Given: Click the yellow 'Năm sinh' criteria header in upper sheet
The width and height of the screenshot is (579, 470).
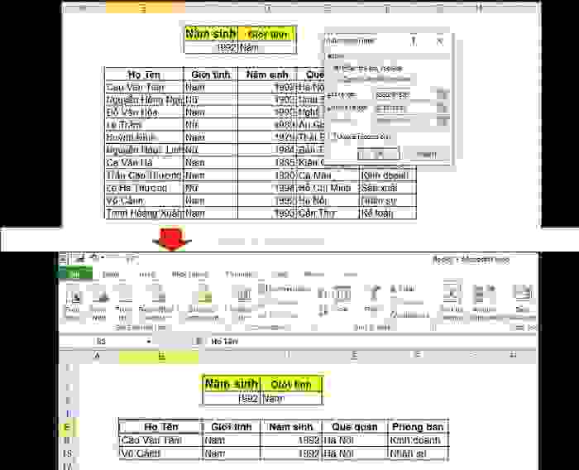Looking at the screenshot, I should 211,34.
